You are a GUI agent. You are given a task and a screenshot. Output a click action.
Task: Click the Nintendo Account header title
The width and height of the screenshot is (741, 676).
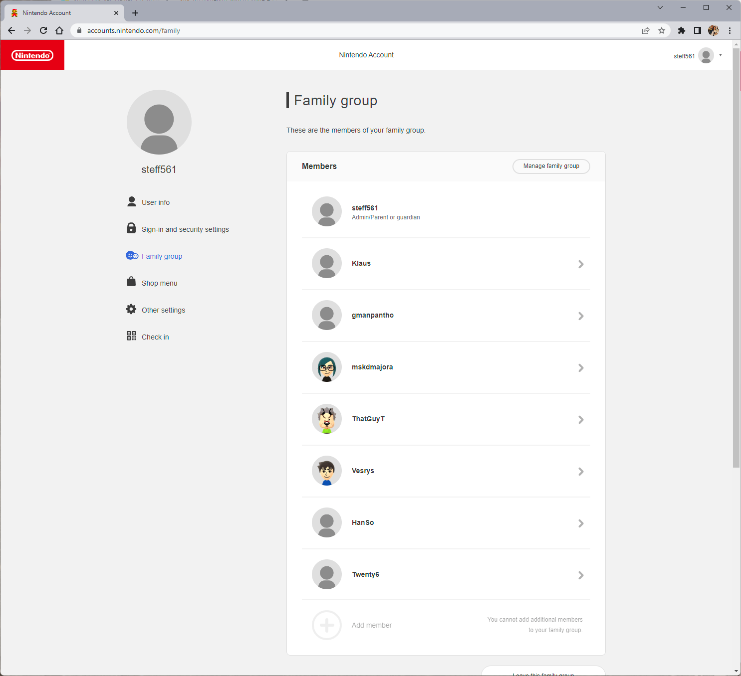pos(366,55)
